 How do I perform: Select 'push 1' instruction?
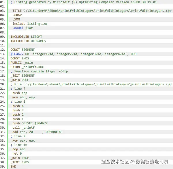[x=18, y=119]
